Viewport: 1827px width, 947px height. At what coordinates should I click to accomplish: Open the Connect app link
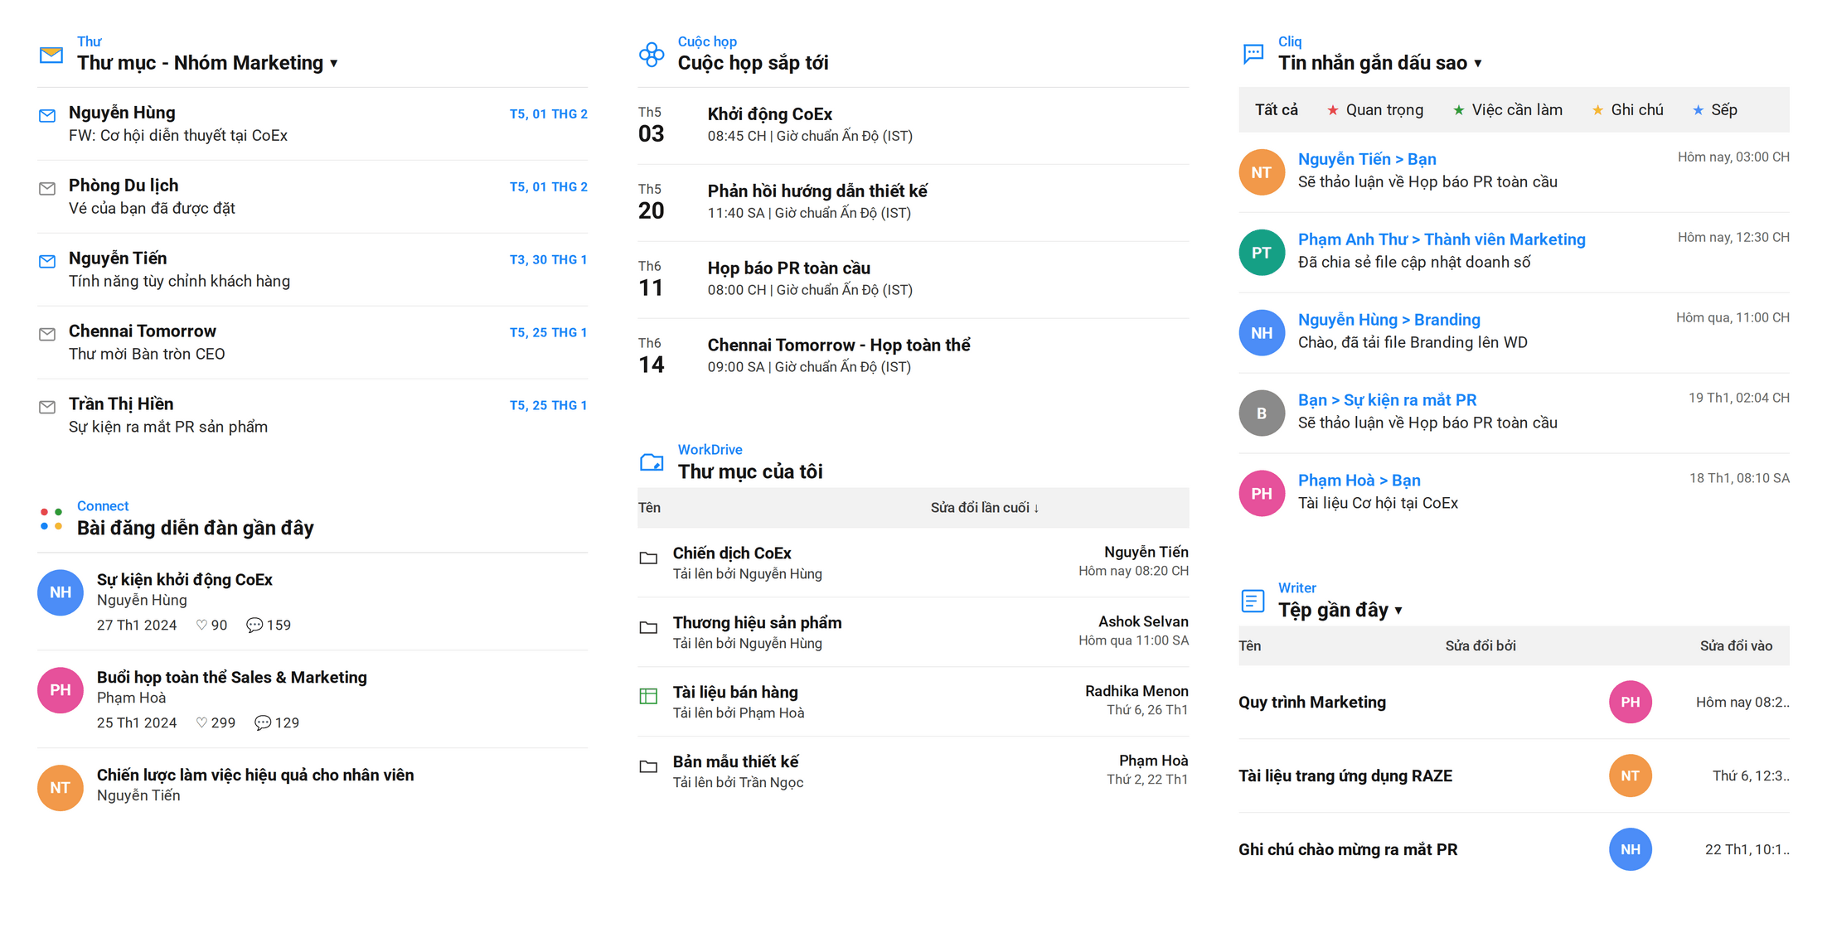coord(103,506)
